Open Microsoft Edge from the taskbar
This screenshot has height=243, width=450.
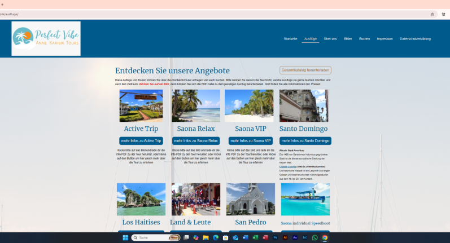215,237
